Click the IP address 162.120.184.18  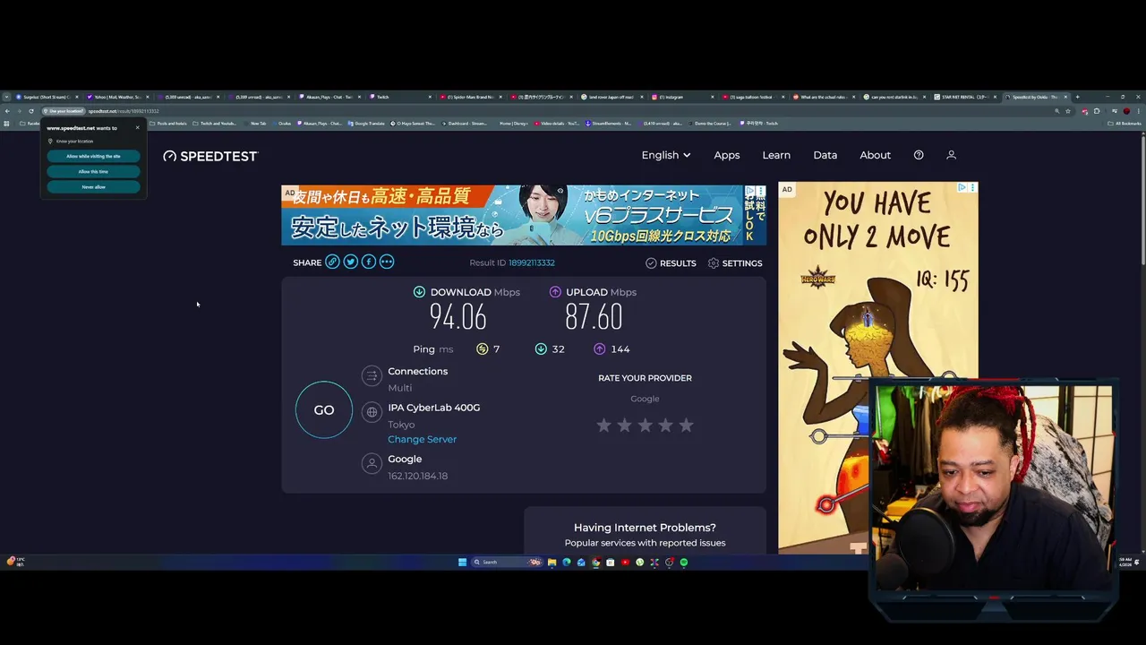(x=418, y=476)
